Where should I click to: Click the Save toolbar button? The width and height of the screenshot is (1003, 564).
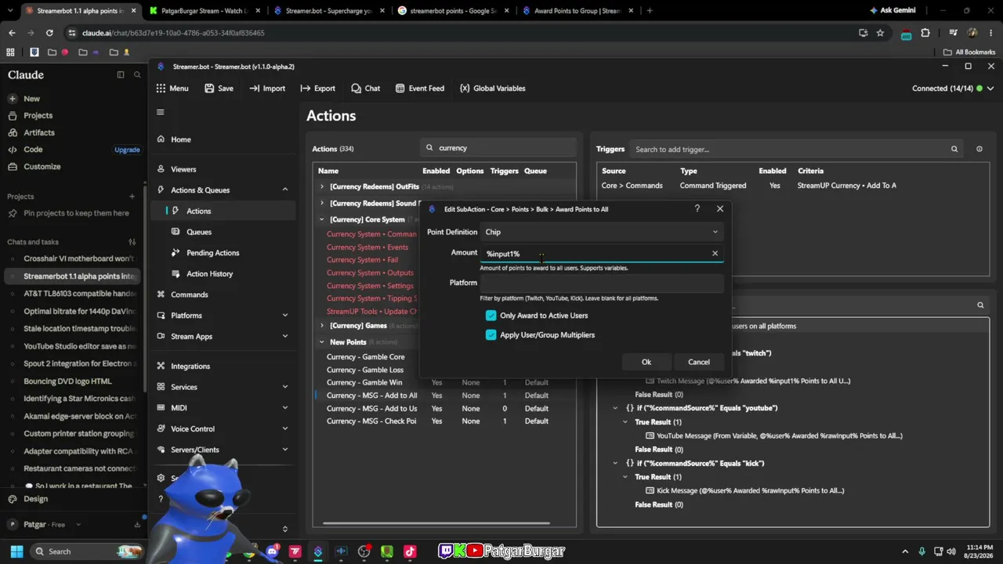(219, 89)
